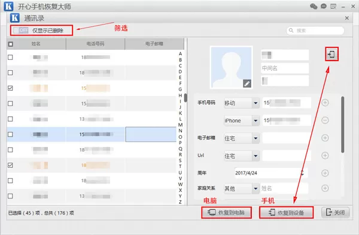Add a 家庭关系 entry with its plus icon
Screen dimensions: 359x235
click(325, 188)
